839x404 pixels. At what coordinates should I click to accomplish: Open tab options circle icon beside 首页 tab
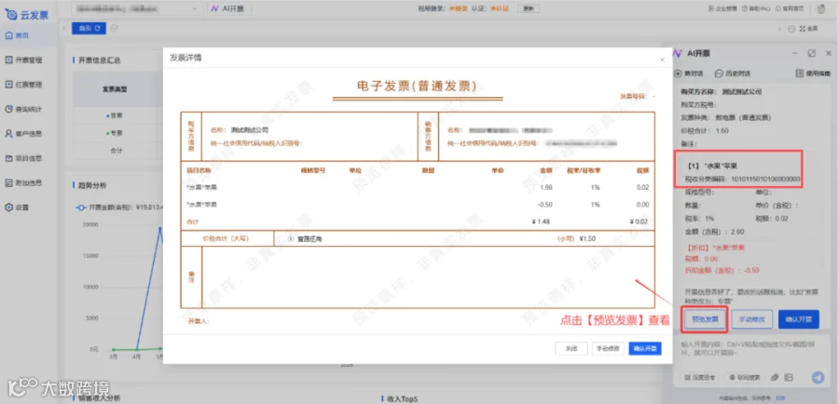click(114, 28)
